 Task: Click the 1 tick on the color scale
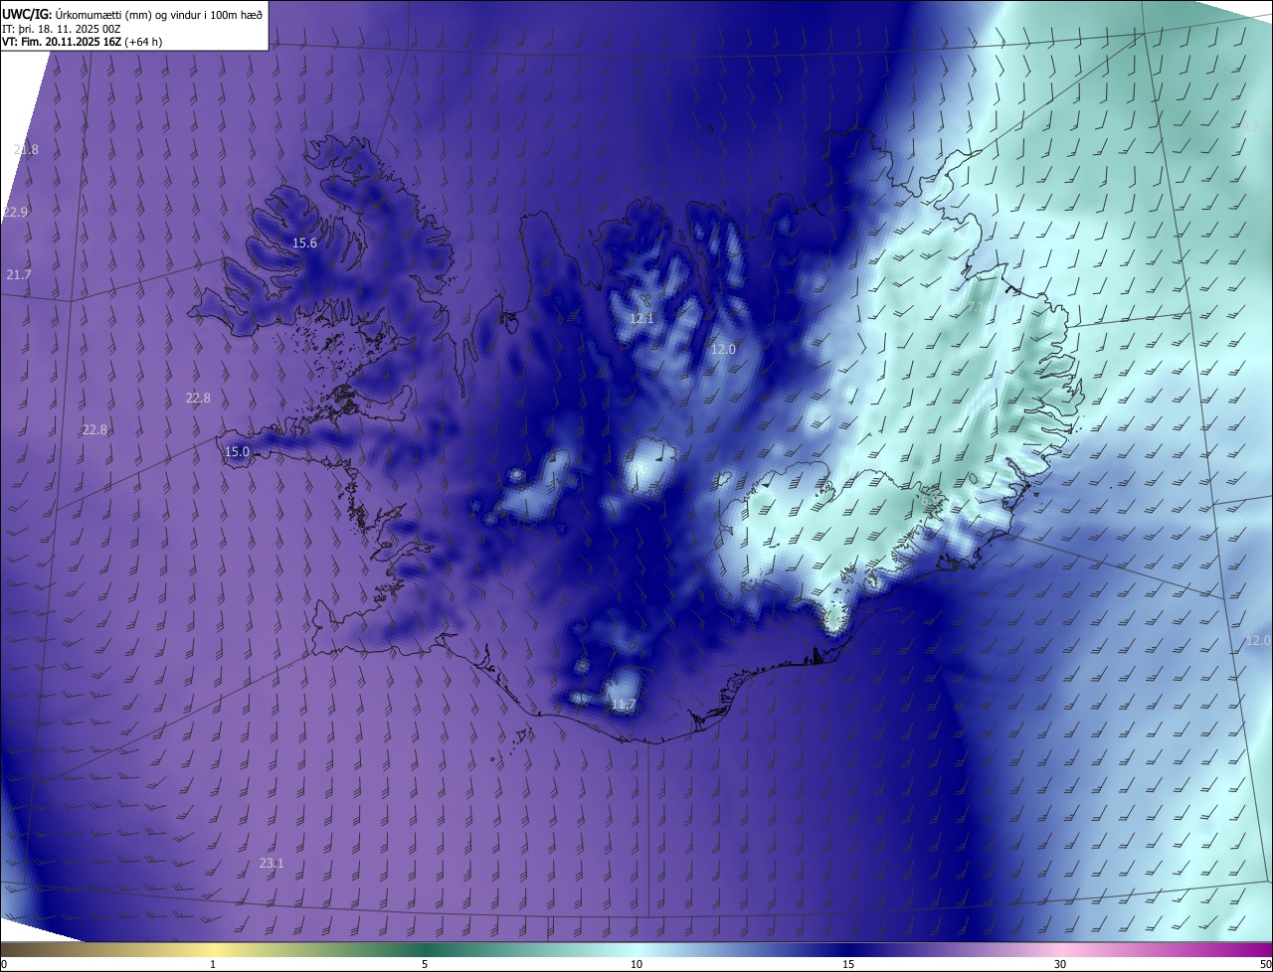click(x=213, y=964)
